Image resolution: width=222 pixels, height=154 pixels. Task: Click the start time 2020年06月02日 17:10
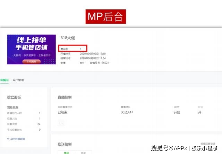click(93, 54)
